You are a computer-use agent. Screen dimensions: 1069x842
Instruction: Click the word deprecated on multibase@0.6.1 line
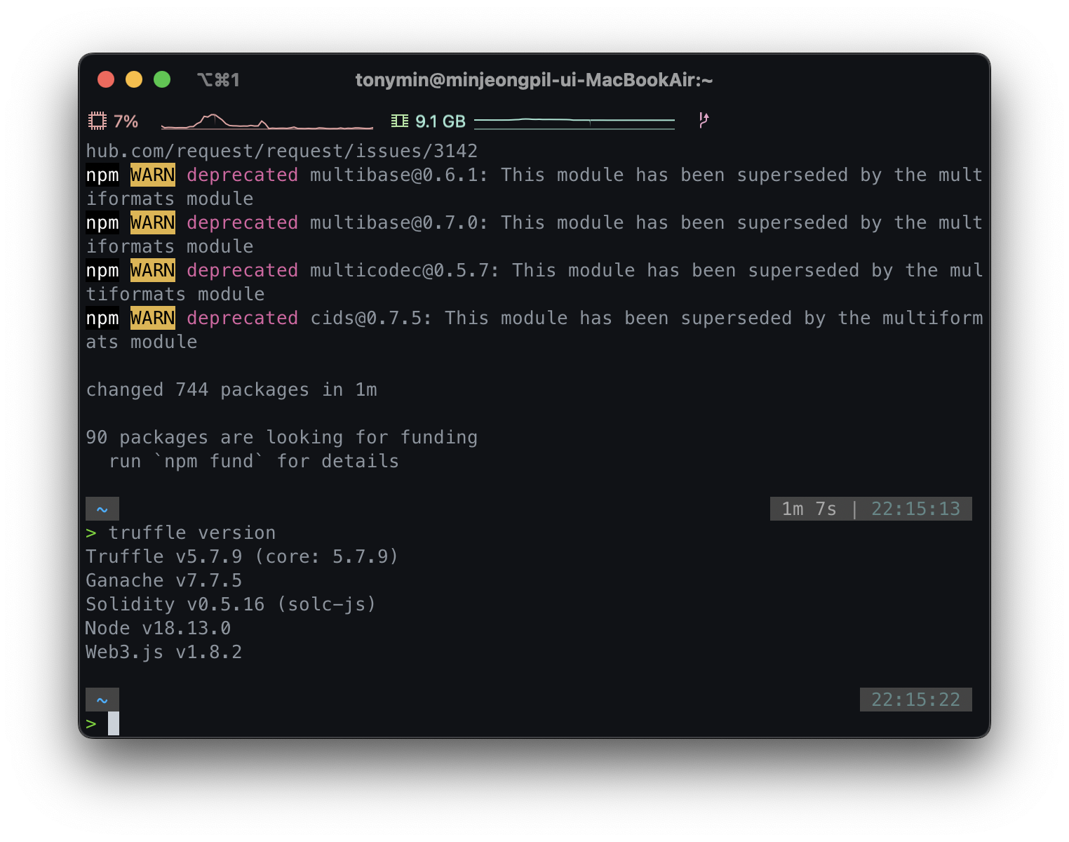pyautogui.click(x=243, y=175)
